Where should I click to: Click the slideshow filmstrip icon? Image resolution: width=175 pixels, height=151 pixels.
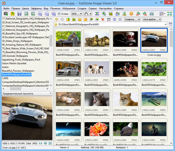pos(97,14)
